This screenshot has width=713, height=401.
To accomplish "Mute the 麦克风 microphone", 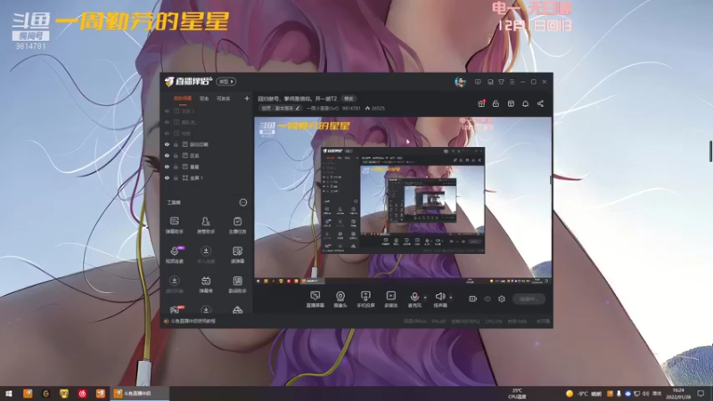I will tap(414, 299).
